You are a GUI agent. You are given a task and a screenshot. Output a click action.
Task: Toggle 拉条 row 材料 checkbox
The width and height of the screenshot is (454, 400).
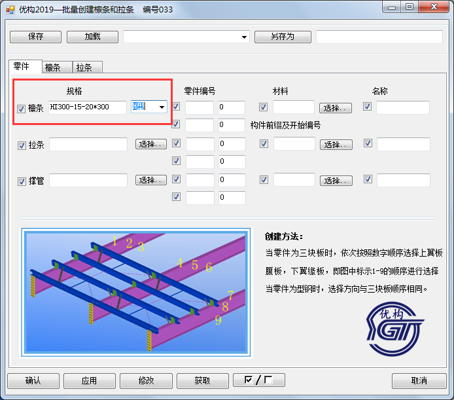click(x=264, y=144)
